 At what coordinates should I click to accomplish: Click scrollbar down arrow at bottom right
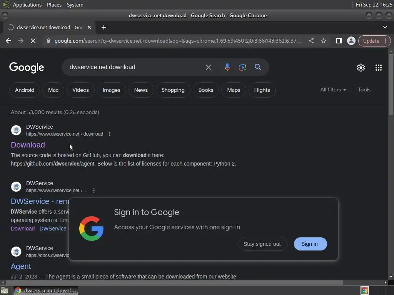pos(391,277)
